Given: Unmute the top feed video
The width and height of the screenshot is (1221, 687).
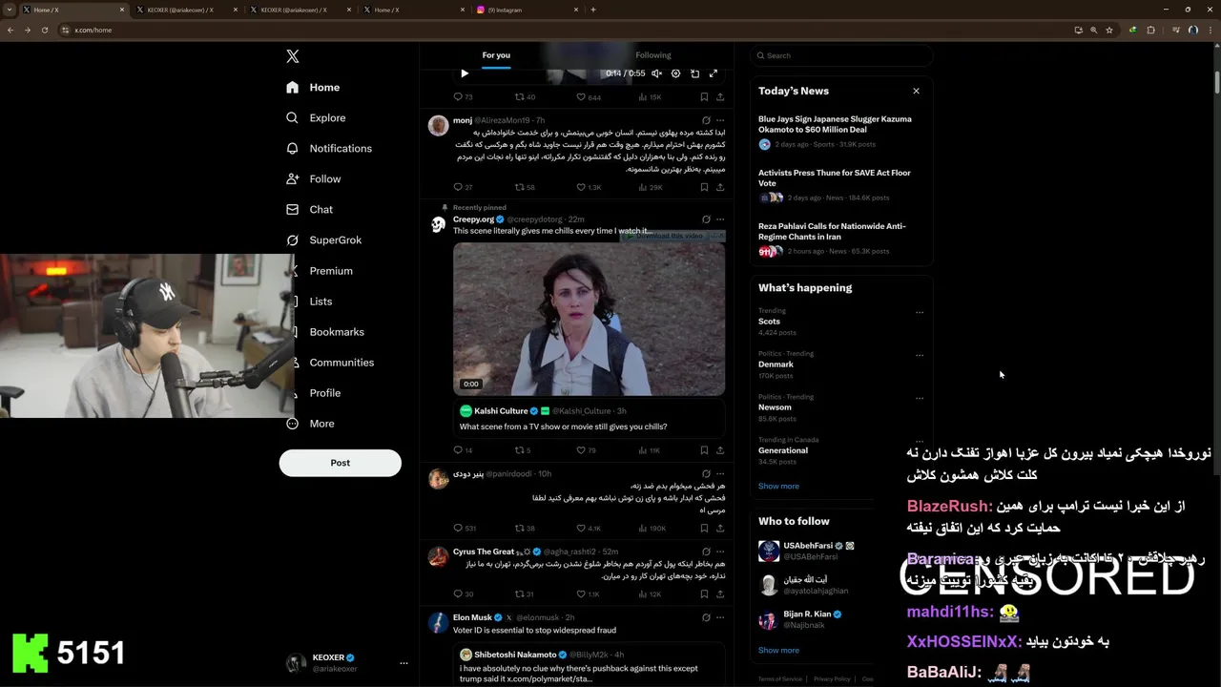Looking at the screenshot, I should tap(656, 73).
